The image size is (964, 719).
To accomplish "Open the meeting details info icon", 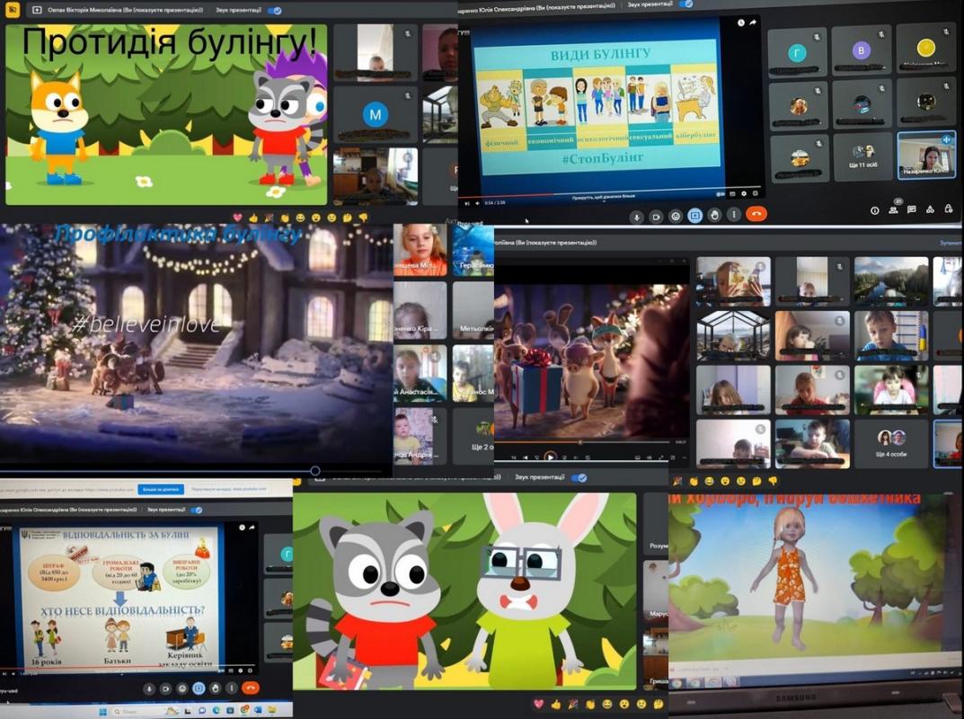I will pos(874,209).
